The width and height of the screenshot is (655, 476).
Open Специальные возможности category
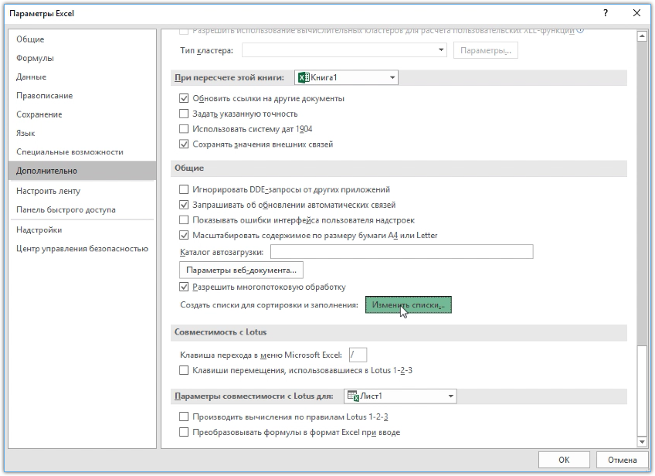(82, 152)
